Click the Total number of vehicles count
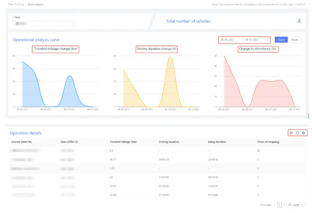The height and width of the screenshot is (213, 312). click(299, 21)
